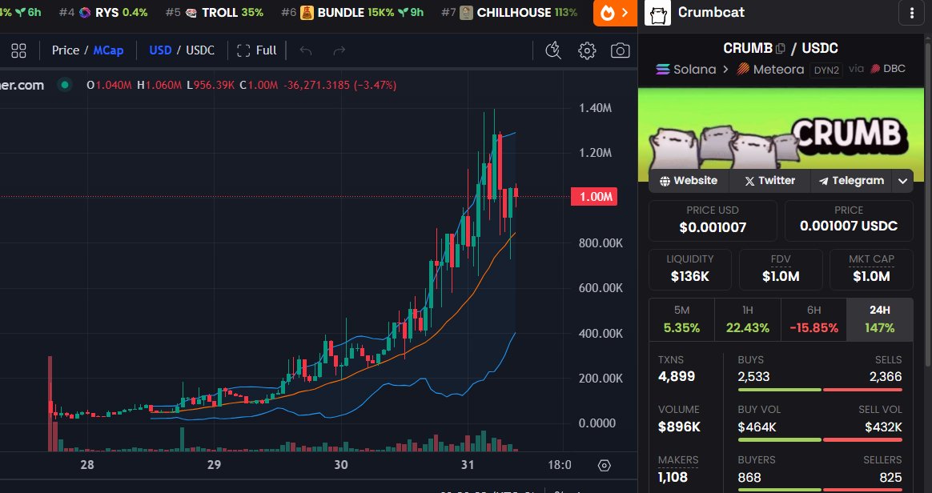The height and width of the screenshot is (493, 932).
Task: Open trending token CHILLHOUSE
Action: click(509, 13)
